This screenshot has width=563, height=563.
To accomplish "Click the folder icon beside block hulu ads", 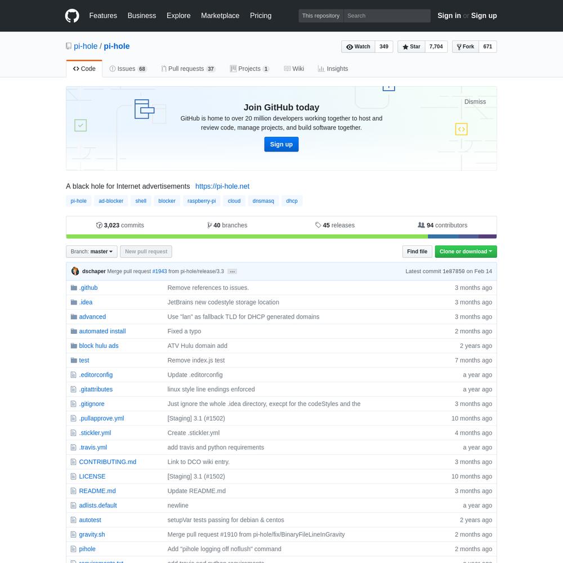I will pos(74,346).
